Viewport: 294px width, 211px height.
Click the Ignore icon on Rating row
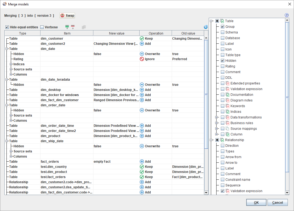[x=142, y=59]
